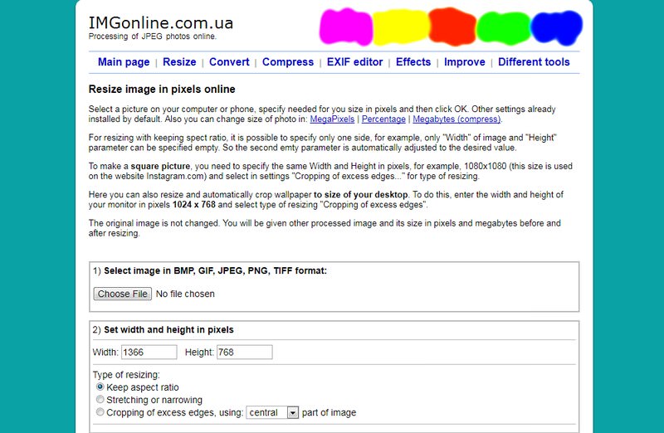Image resolution: width=664 pixels, height=433 pixels.
Task: Open the central part dropdown
Action: pos(272,413)
